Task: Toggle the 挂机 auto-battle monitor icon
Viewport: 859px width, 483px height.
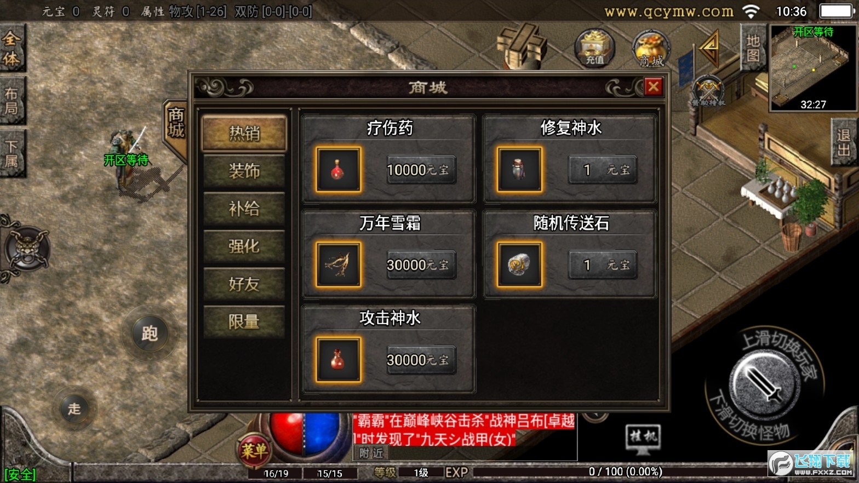Action: tap(643, 439)
